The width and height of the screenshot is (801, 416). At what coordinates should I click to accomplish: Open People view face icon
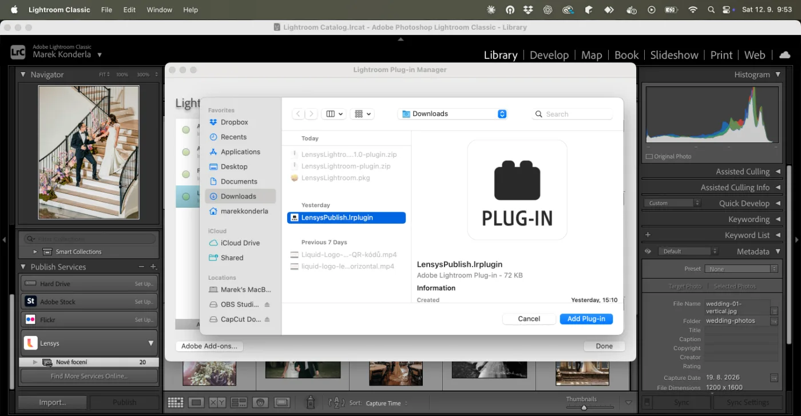pyautogui.click(x=260, y=403)
